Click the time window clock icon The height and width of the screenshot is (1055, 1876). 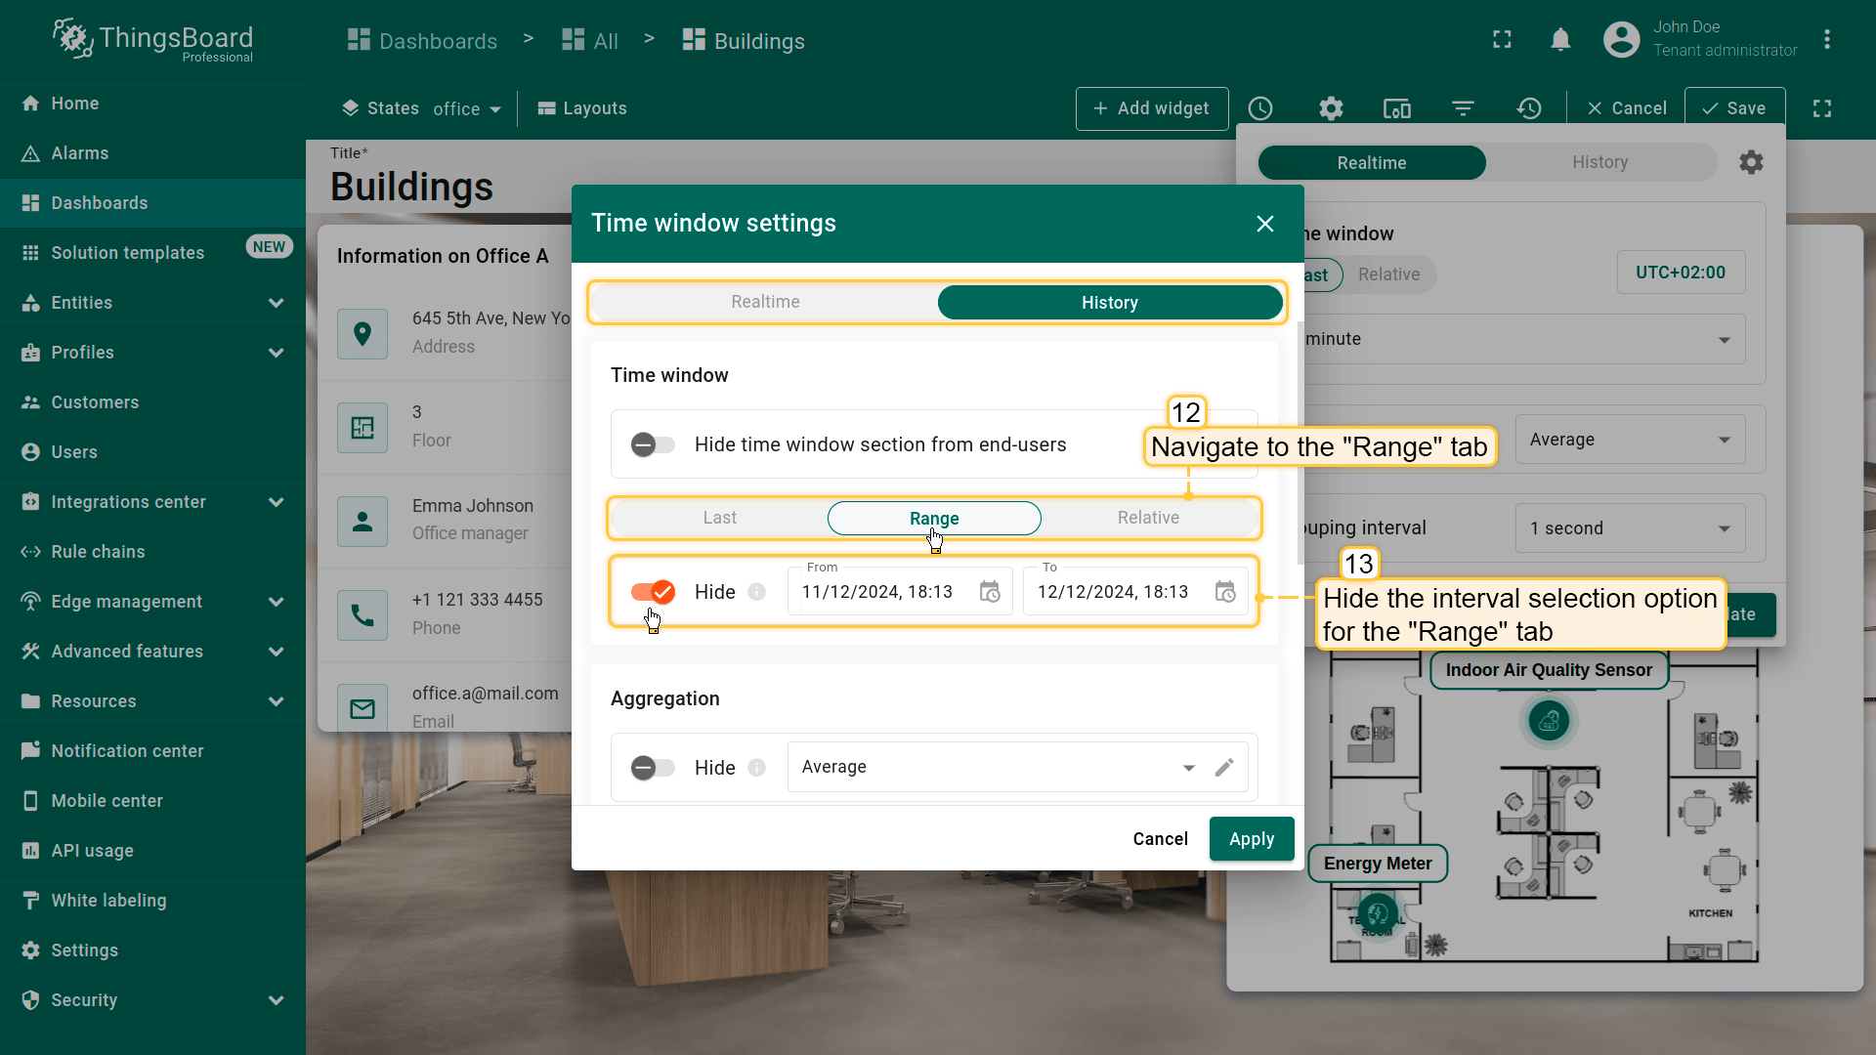tap(1260, 108)
